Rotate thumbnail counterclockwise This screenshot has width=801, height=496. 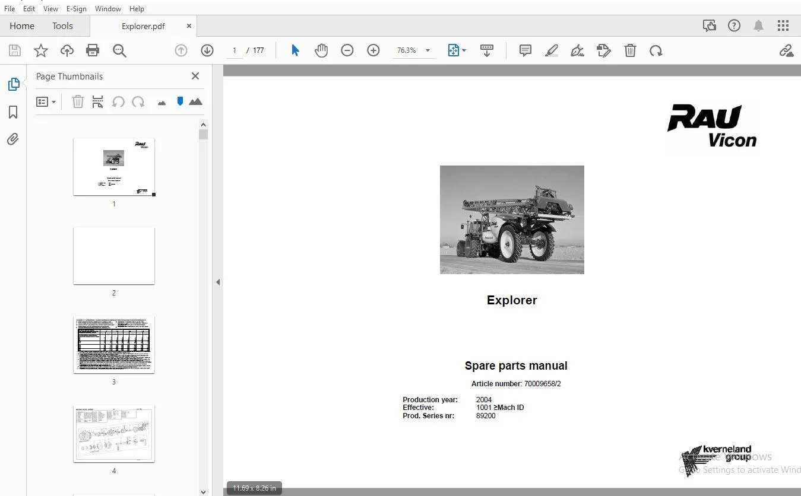[x=118, y=101]
